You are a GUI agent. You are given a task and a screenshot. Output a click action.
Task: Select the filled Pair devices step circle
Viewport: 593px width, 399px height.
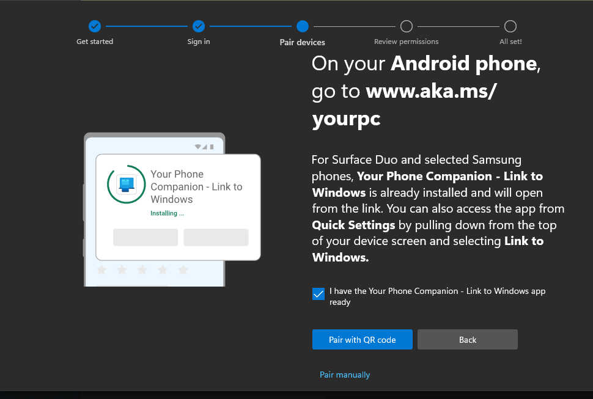[302, 26]
